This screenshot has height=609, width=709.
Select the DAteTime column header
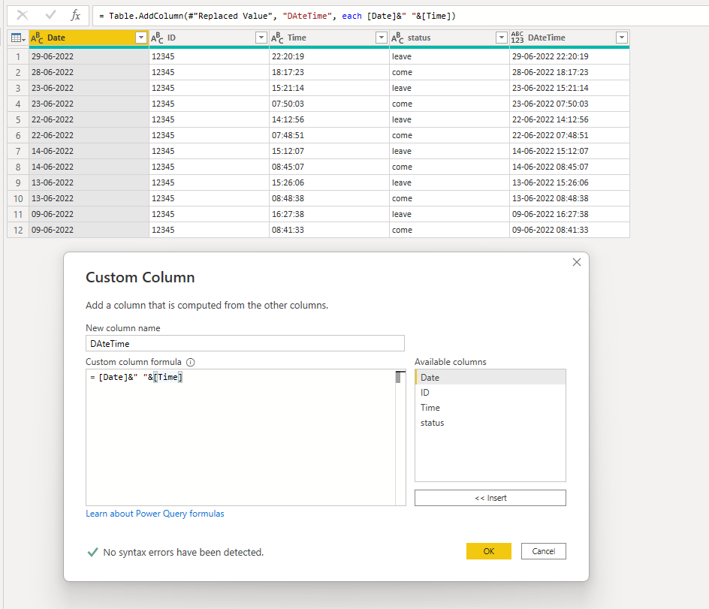[x=569, y=38]
